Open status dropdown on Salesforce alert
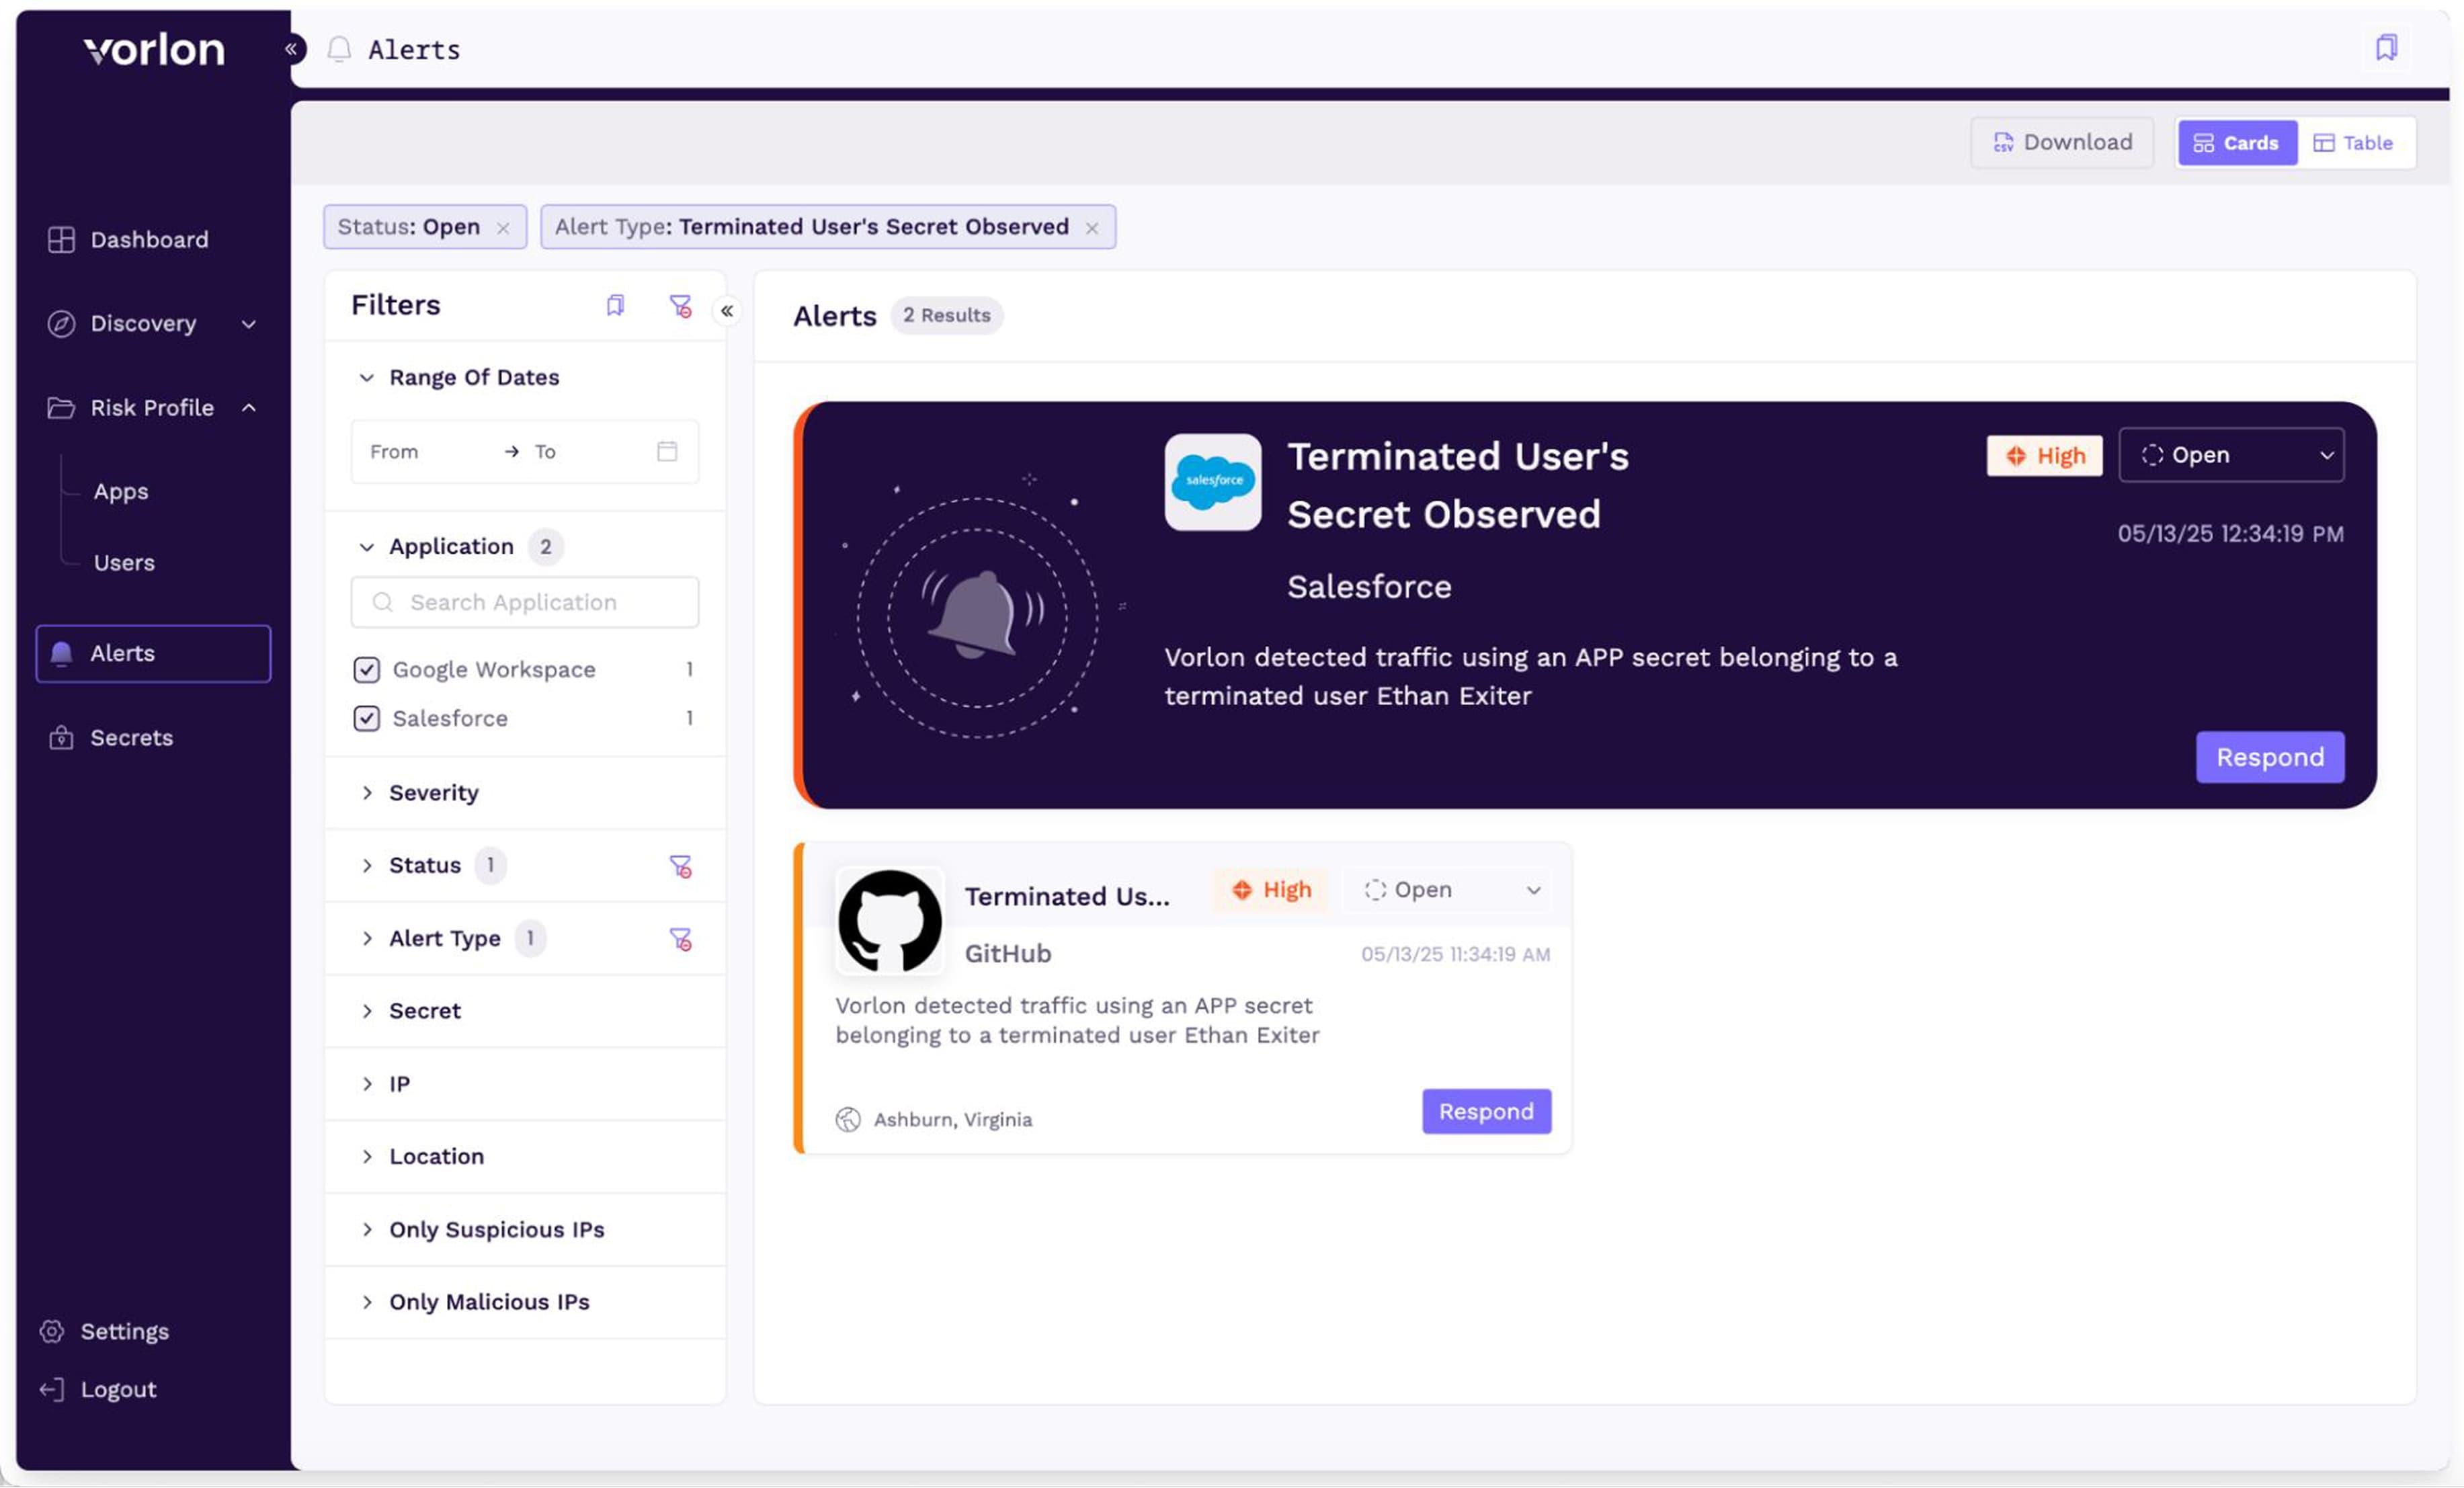This screenshot has height=1488, width=2464. click(x=2230, y=455)
